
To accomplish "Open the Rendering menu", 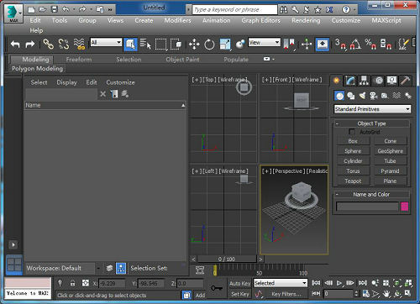I will 306,20.
